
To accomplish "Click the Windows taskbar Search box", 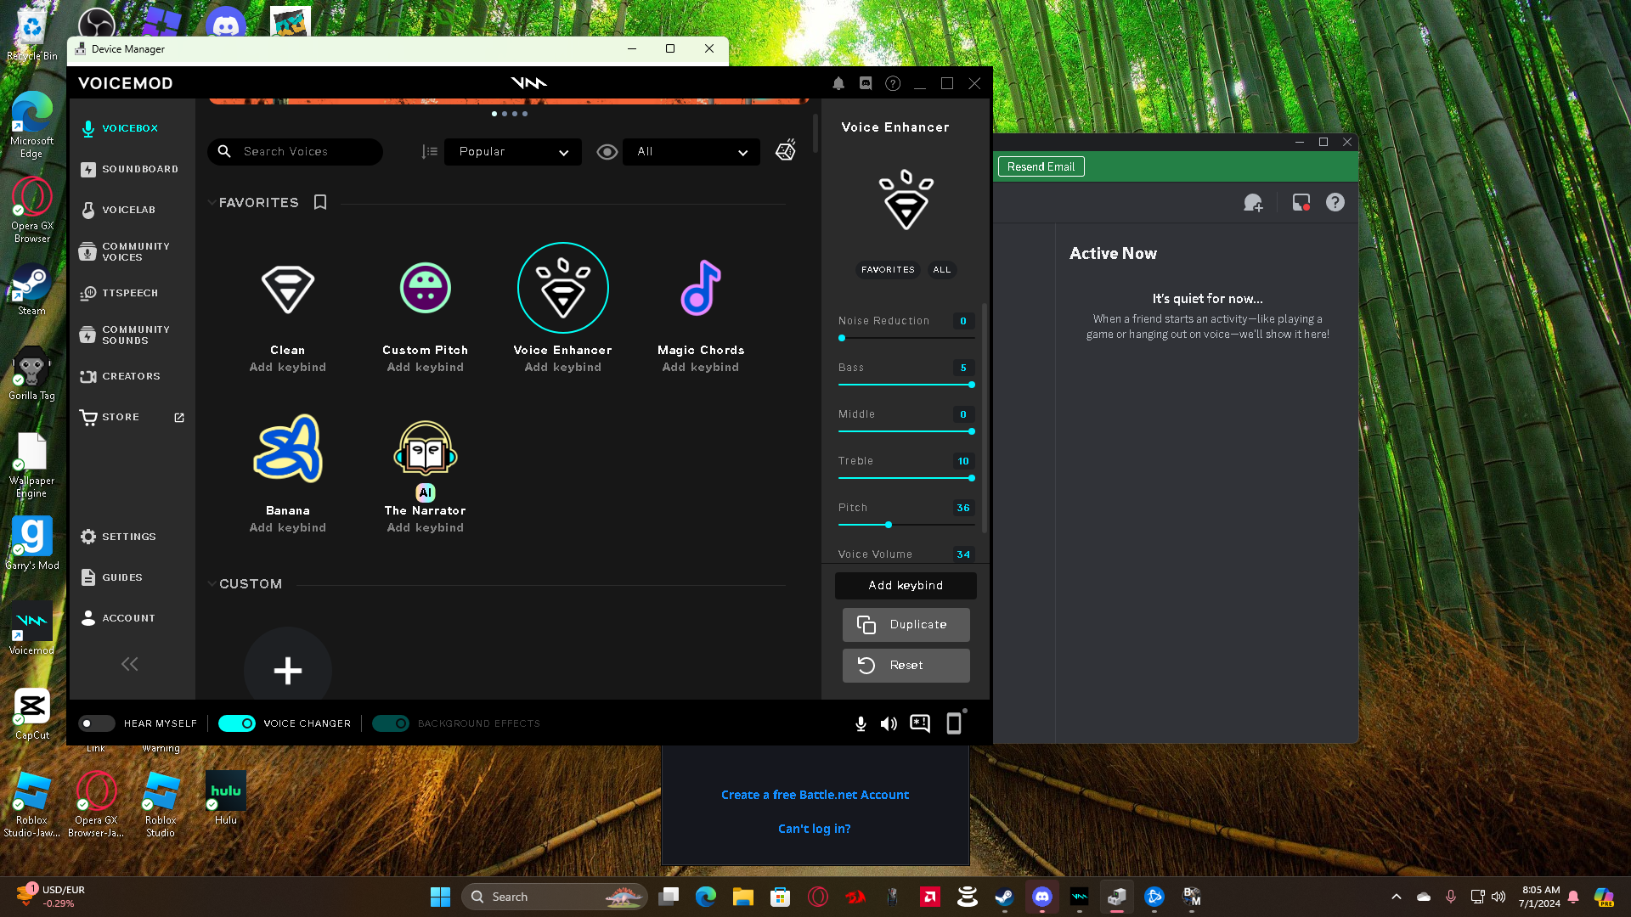I will tap(554, 897).
